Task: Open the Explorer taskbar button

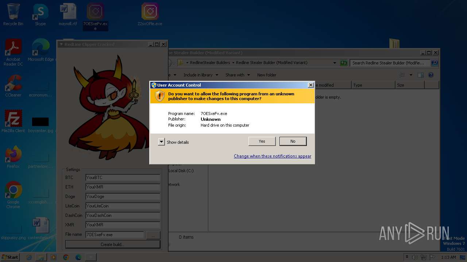Action: [41, 257]
